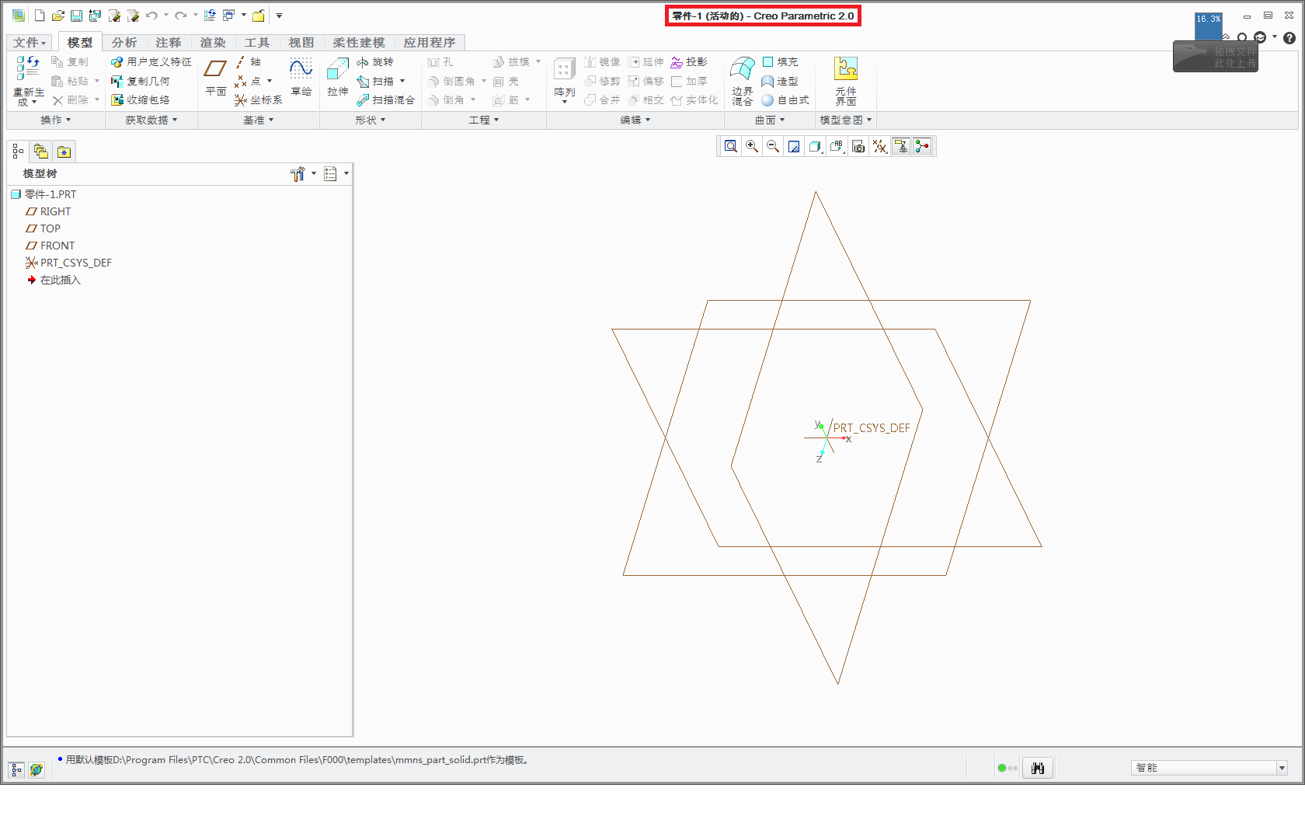This screenshot has width=1305, height=816.
Task: Click the 收缩包络 (Shrinkwrap) tool
Action: (141, 100)
